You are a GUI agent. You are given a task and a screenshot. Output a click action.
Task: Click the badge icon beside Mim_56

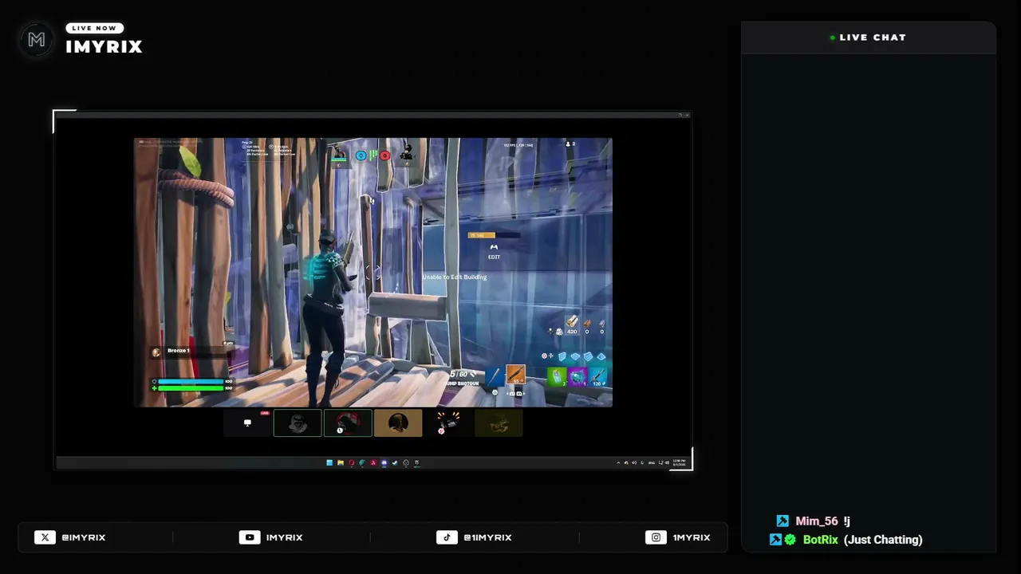(x=783, y=521)
